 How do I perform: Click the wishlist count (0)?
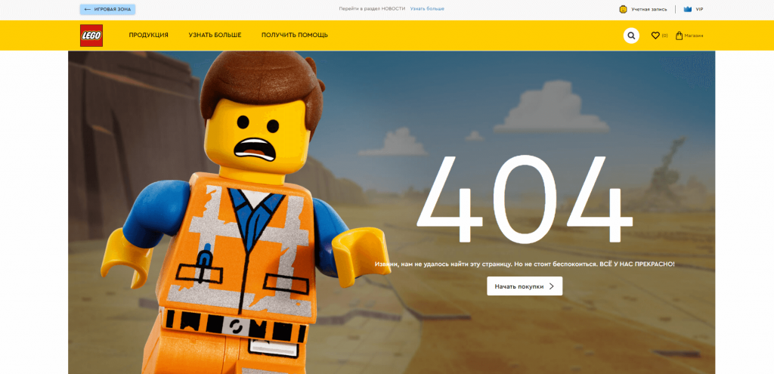pos(664,36)
